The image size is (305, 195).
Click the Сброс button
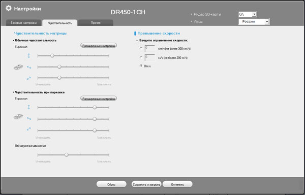[x=111, y=184]
